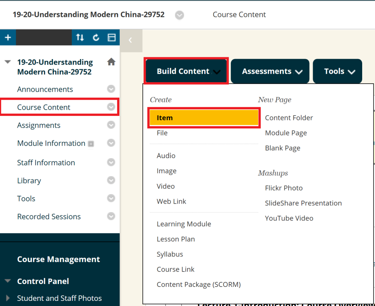Open the Course Content contextual chevron

pyautogui.click(x=111, y=107)
